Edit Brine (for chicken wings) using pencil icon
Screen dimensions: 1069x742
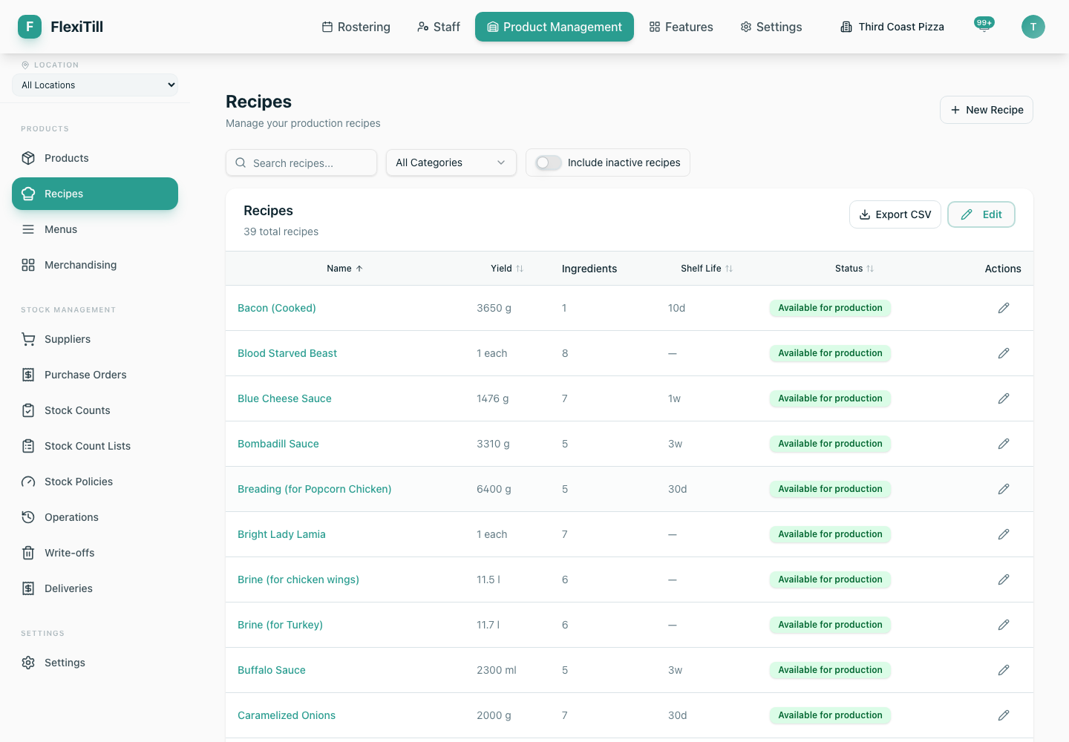[1003, 580]
